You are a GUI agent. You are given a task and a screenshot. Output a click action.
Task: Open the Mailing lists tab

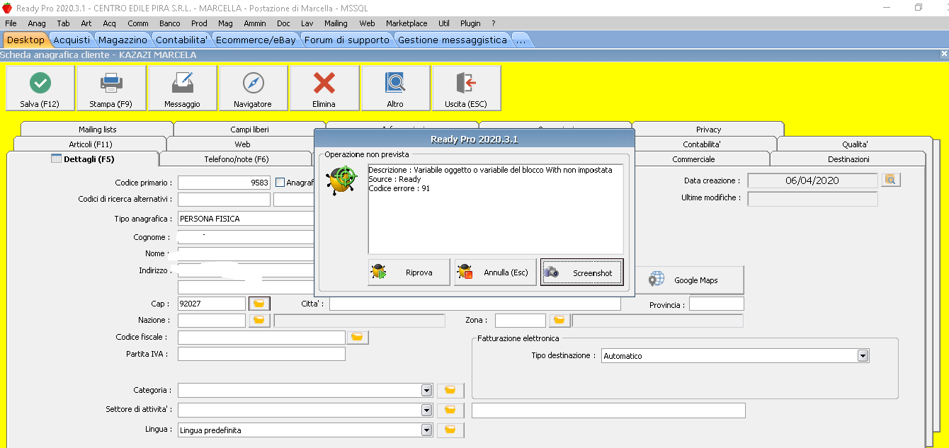click(98, 130)
